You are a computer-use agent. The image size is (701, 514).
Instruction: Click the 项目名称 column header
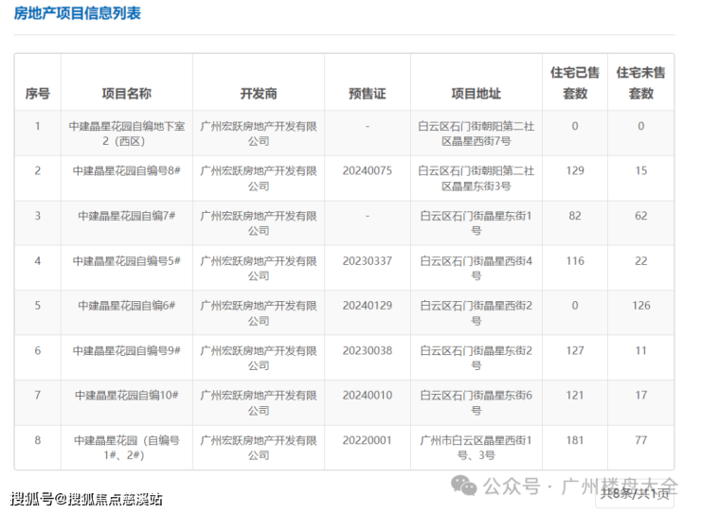(126, 94)
